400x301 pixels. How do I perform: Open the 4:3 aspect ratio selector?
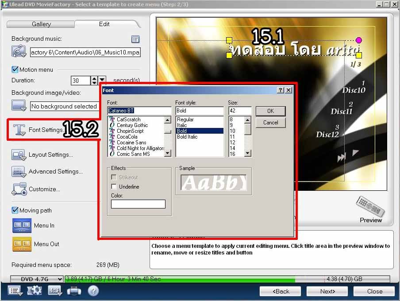tap(54, 291)
